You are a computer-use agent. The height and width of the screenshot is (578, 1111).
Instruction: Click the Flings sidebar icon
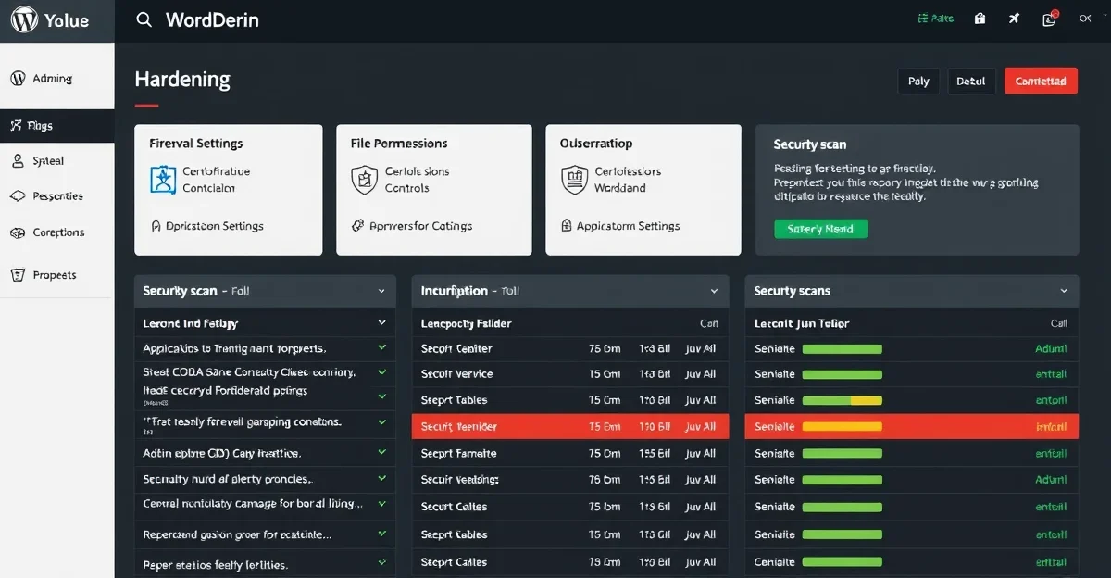point(15,125)
